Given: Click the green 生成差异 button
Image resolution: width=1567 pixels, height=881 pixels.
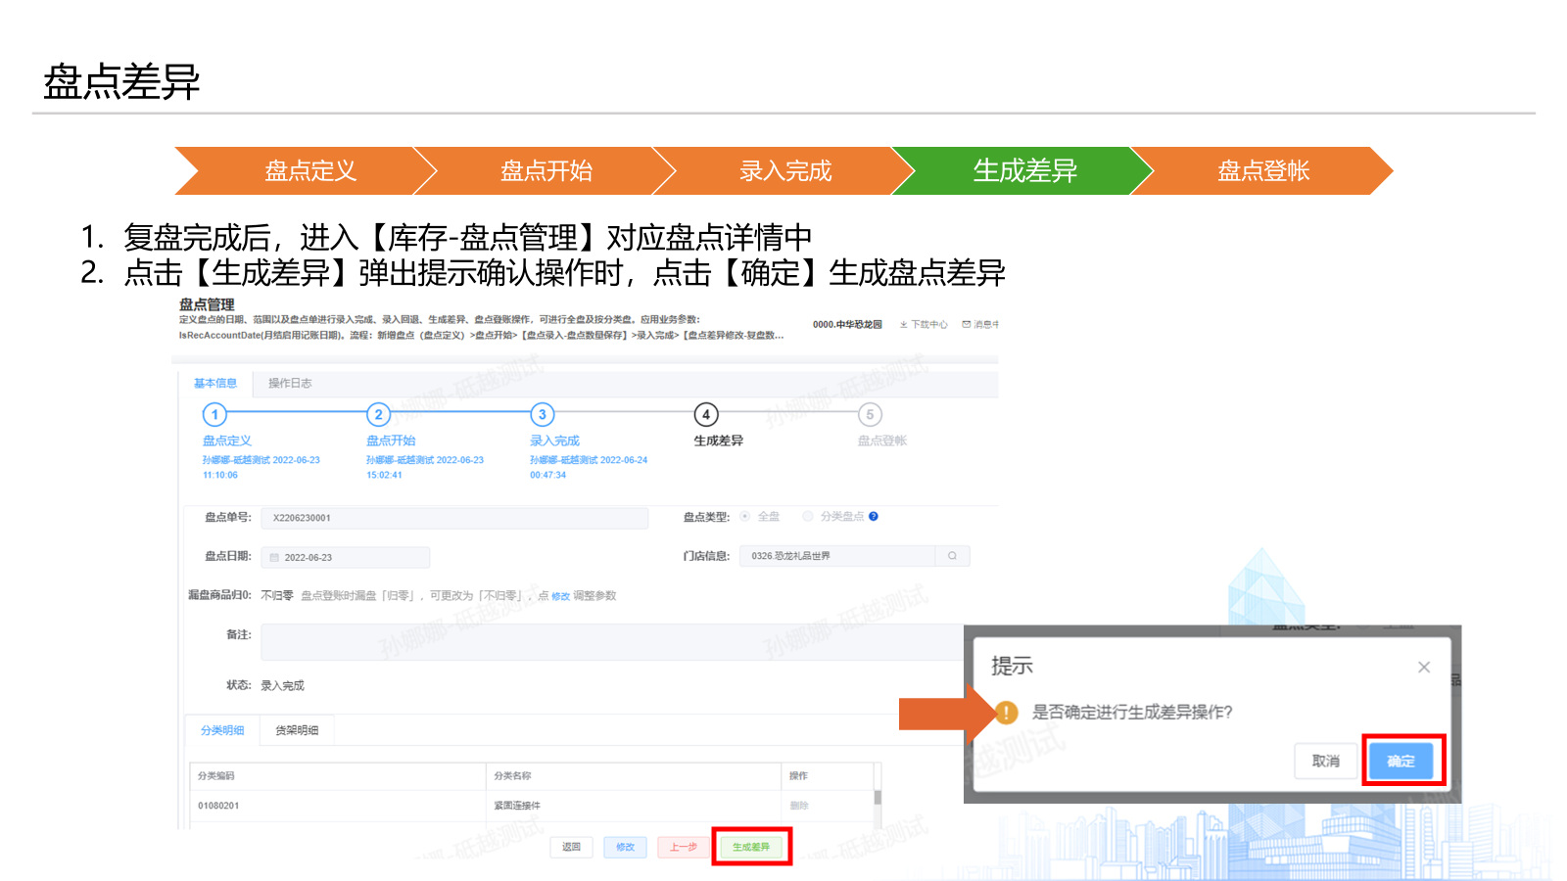Looking at the screenshot, I should [x=751, y=847].
